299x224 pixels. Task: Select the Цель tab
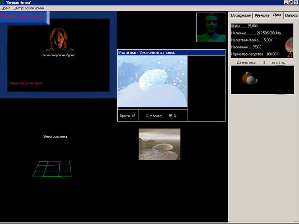click(x=277, y=15)
